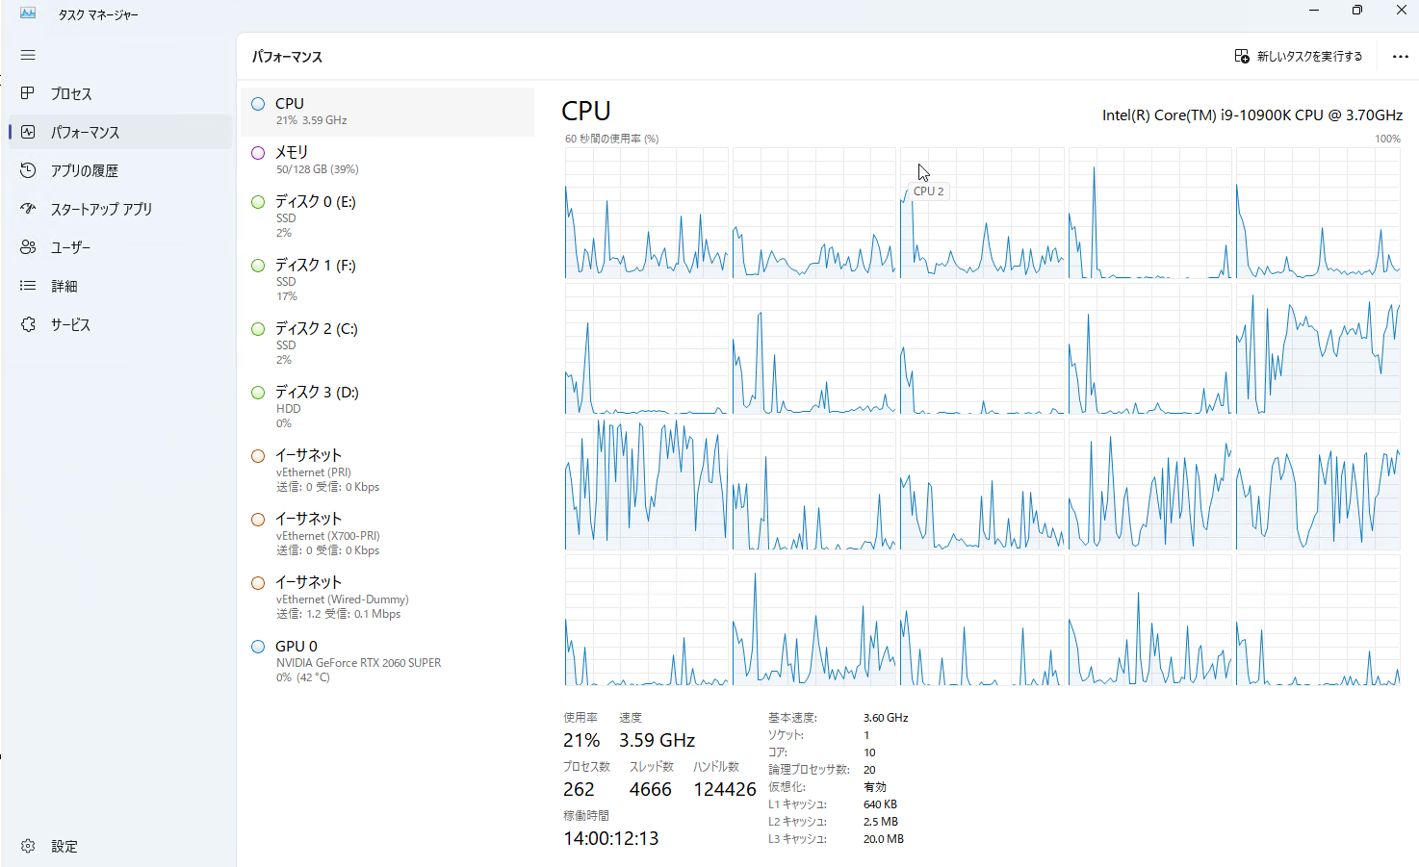Open スタートアップ アプリ page
Viewport: 1419px width, 867px height.
pyautogui.click(x=120, y=209)
